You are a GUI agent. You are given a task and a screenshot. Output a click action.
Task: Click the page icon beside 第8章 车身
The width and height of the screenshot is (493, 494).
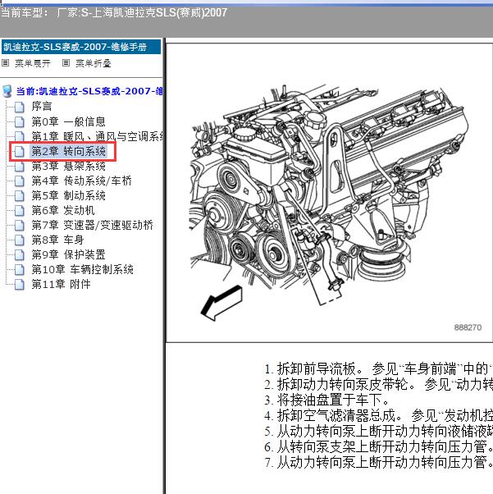(x=20, y=240)
